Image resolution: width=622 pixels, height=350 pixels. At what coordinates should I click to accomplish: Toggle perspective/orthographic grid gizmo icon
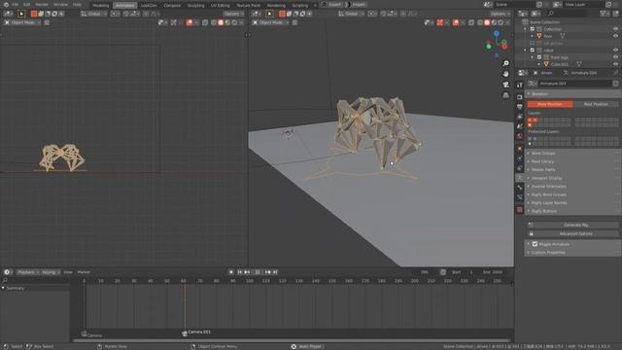click(505, 95)
